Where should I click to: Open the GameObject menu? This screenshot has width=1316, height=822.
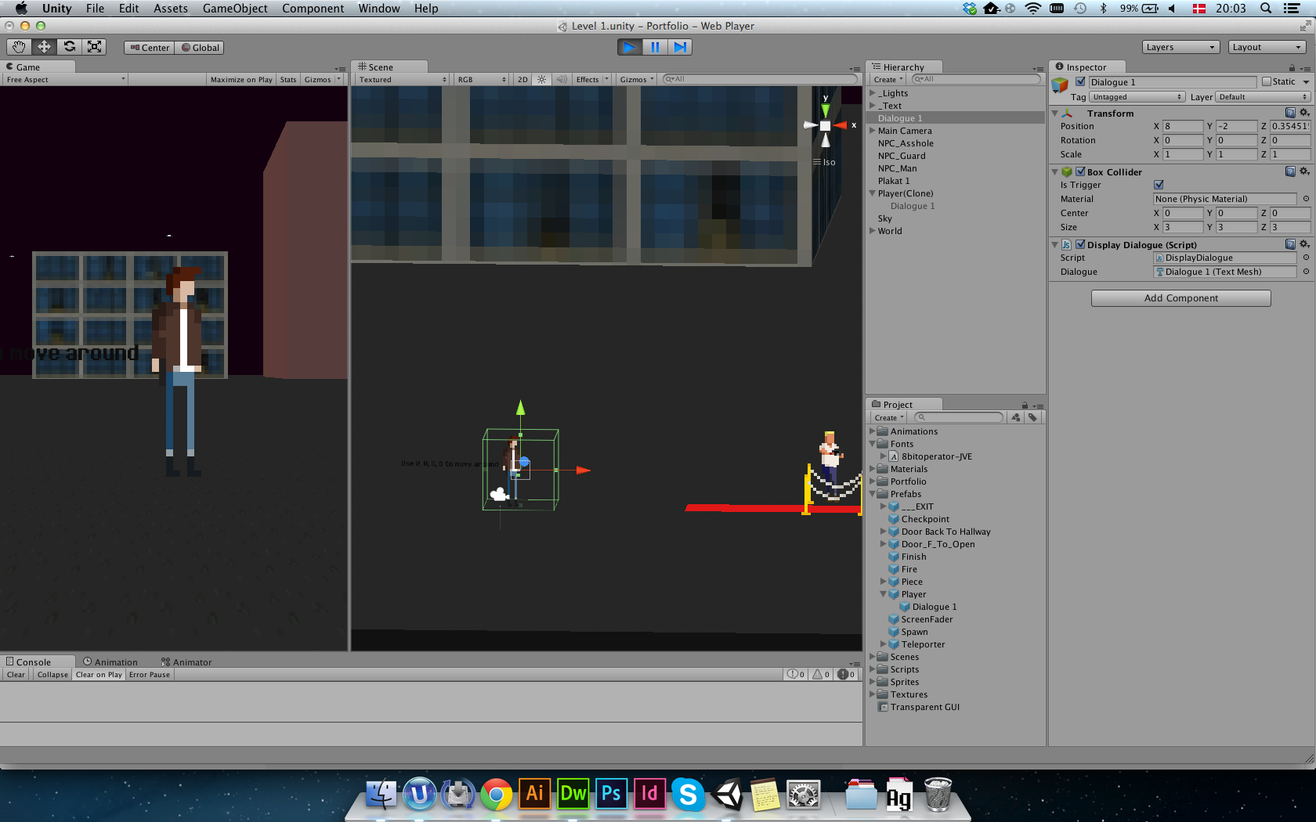(235, 9)
